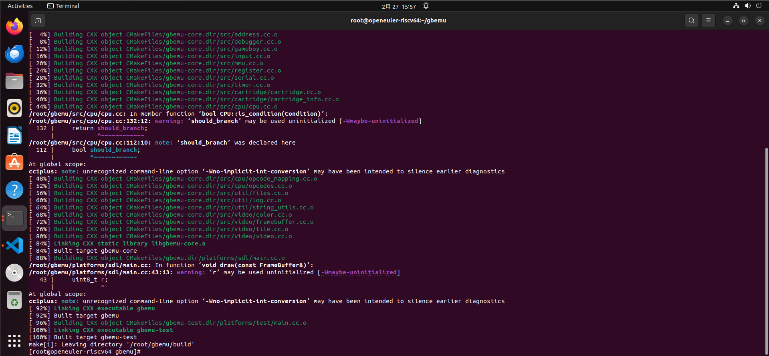Click the 'Building CXX object ... address.cc.o' line
Viewport: 769px width, 356px height.
[153, 34]
